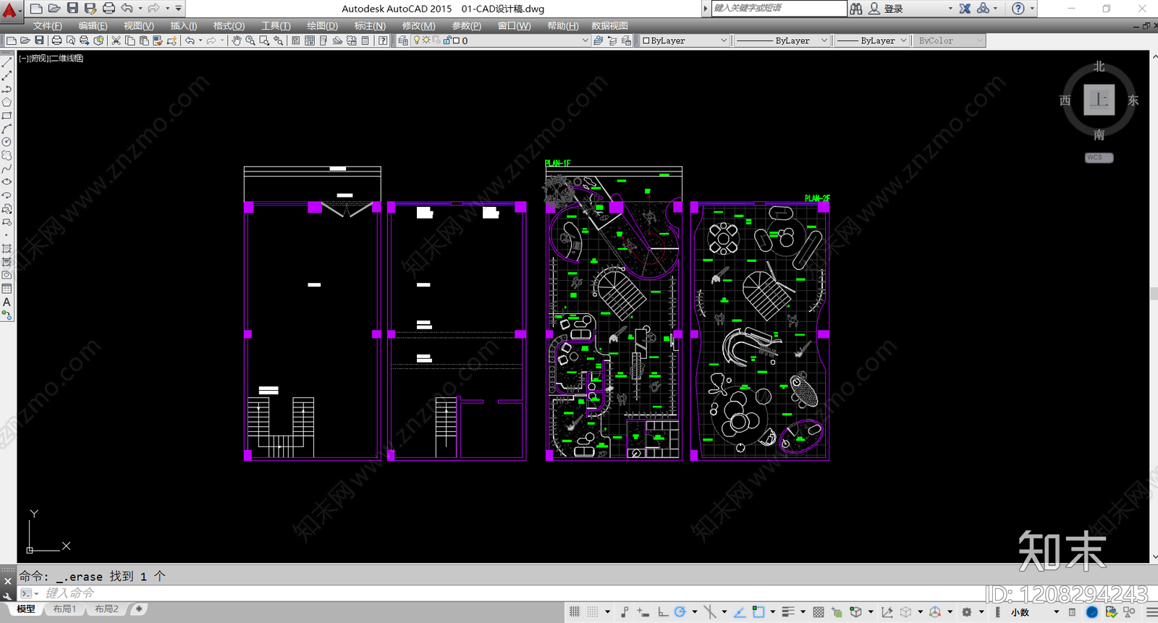Toggle Polar Tracking in status bar

[x=680, y=612]
